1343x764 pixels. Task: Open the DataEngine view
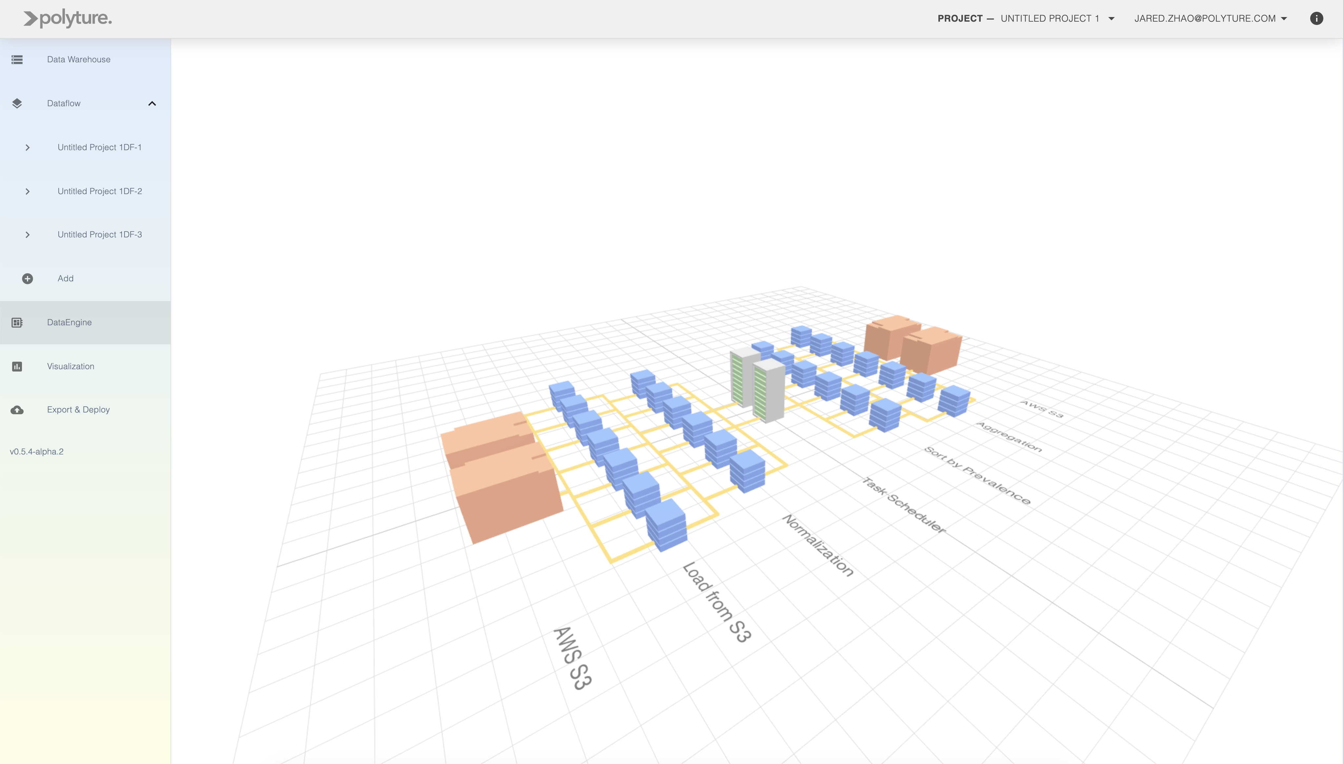85,322
